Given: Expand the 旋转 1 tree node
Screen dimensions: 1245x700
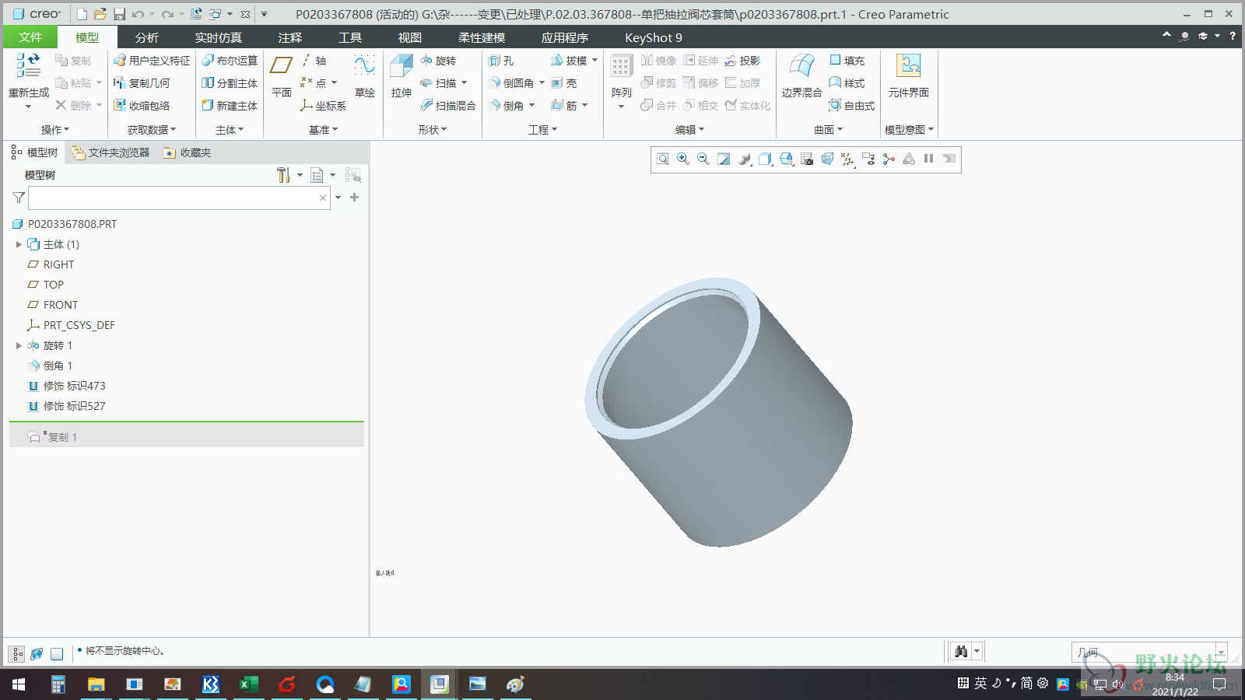Looking at the screenshot, I should point(19,345).
